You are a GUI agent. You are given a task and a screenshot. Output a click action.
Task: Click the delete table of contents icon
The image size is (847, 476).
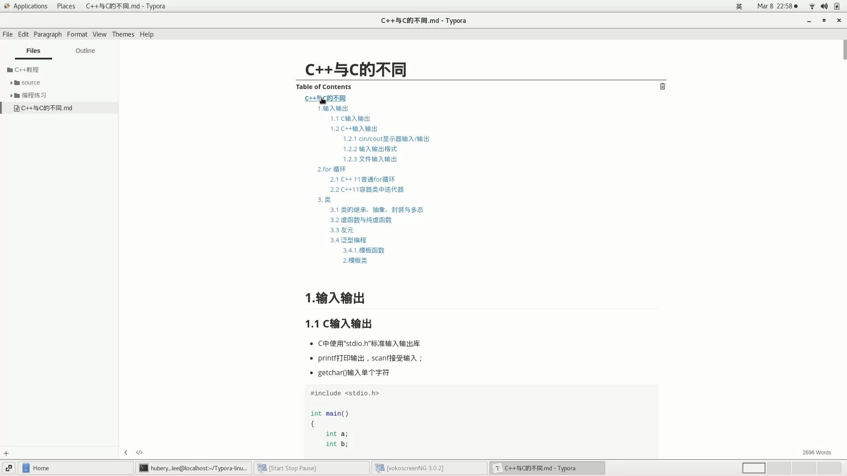pos(663,86)
